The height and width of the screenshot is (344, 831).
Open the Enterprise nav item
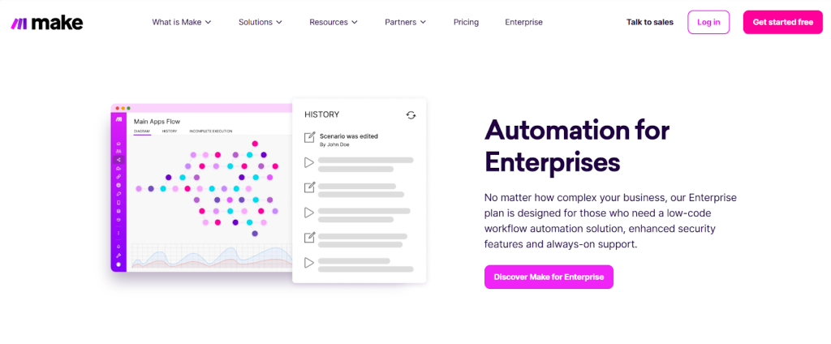pos(523,22)
